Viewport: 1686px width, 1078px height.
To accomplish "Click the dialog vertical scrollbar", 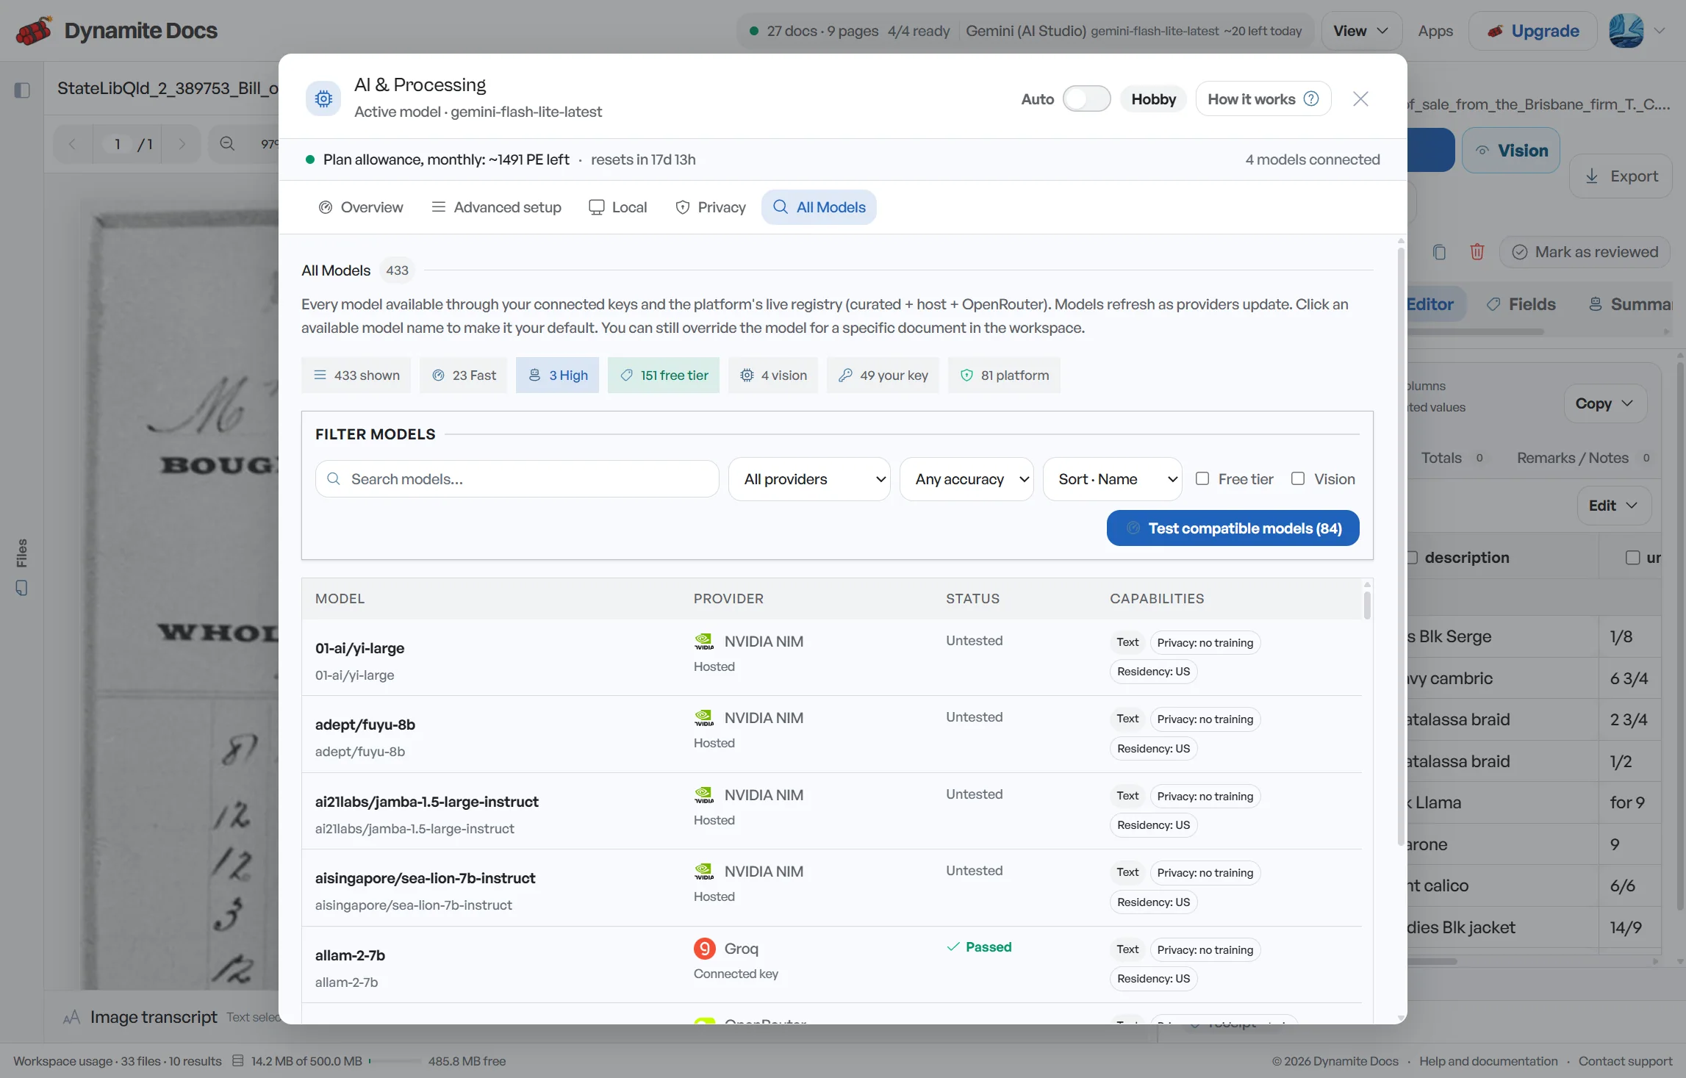I will (1401, 547).
